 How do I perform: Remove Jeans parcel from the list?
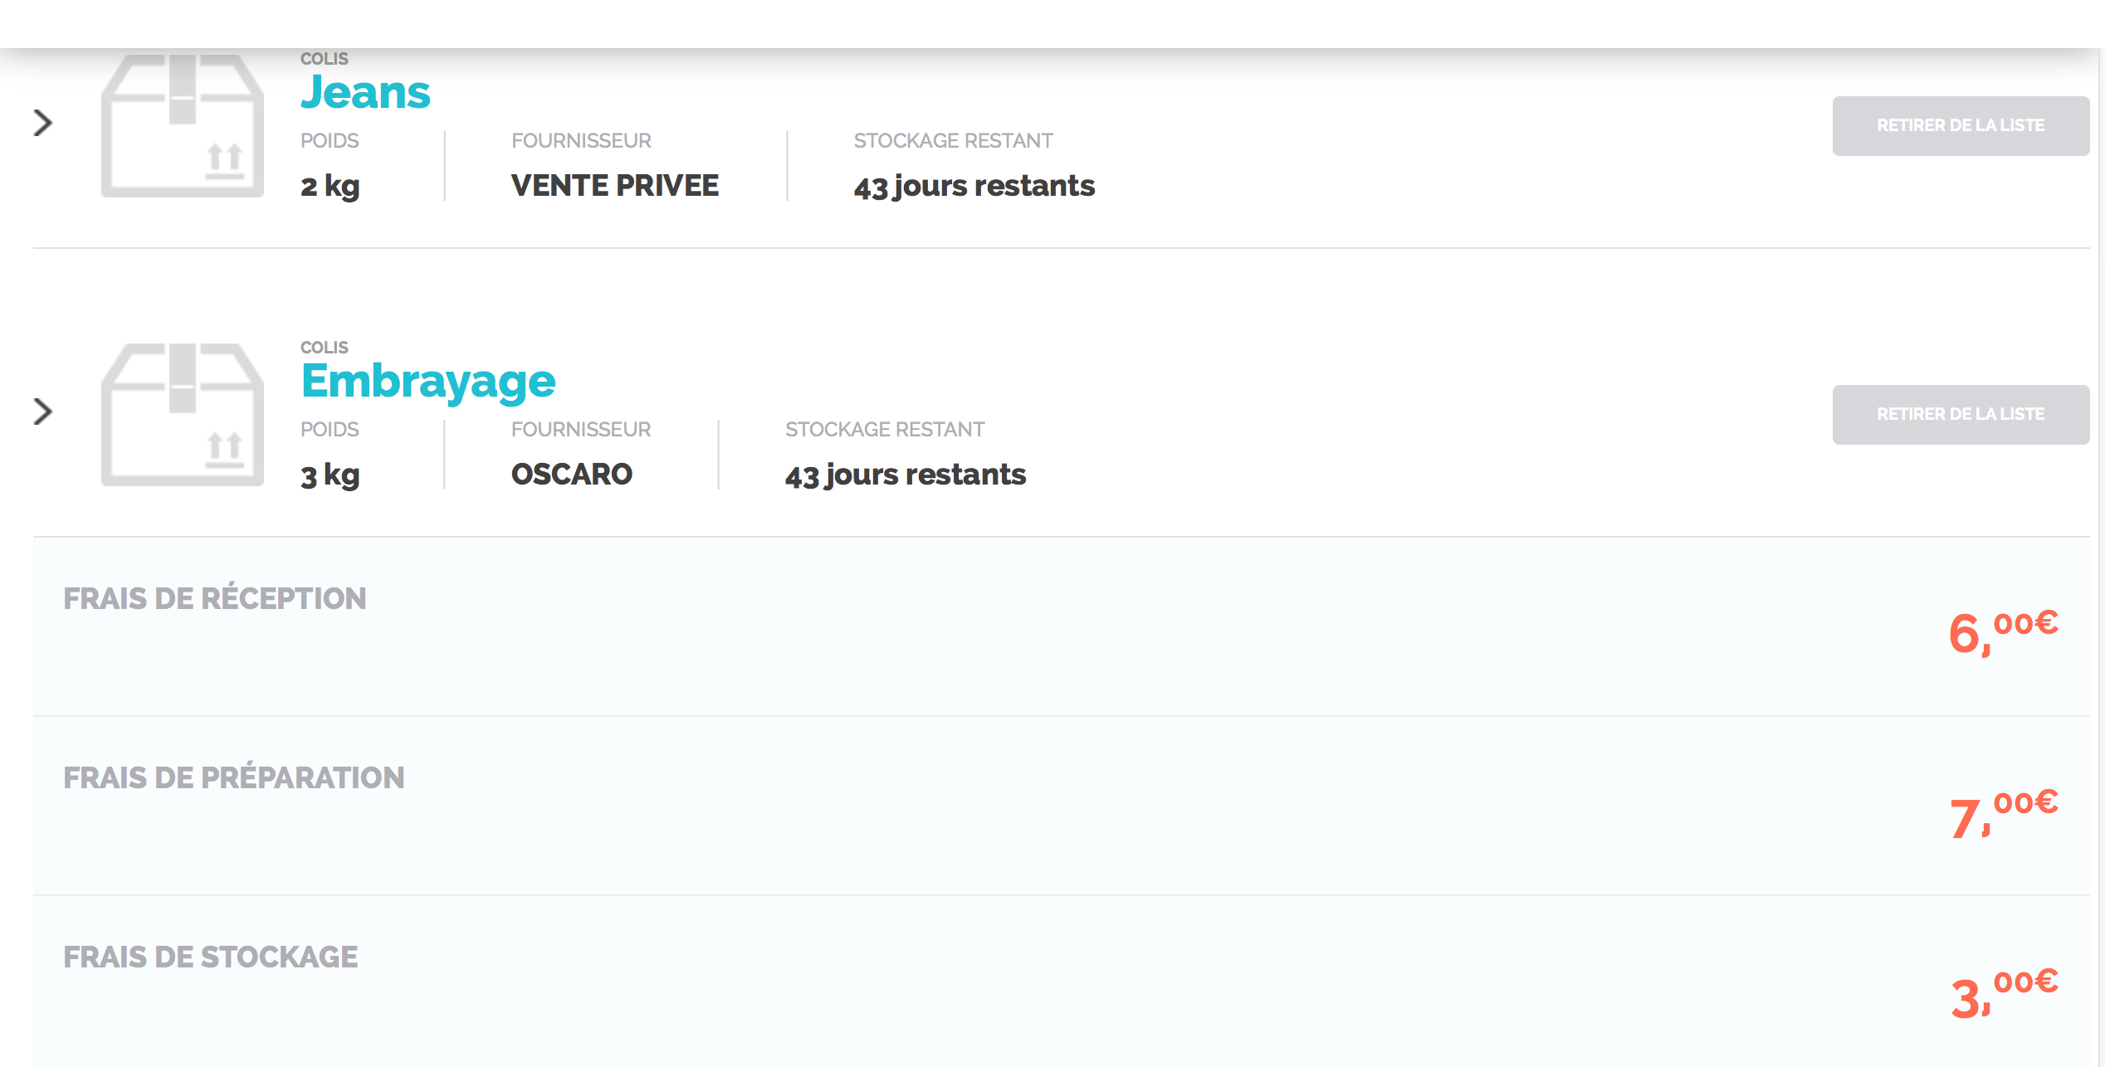pos(1960,126)
